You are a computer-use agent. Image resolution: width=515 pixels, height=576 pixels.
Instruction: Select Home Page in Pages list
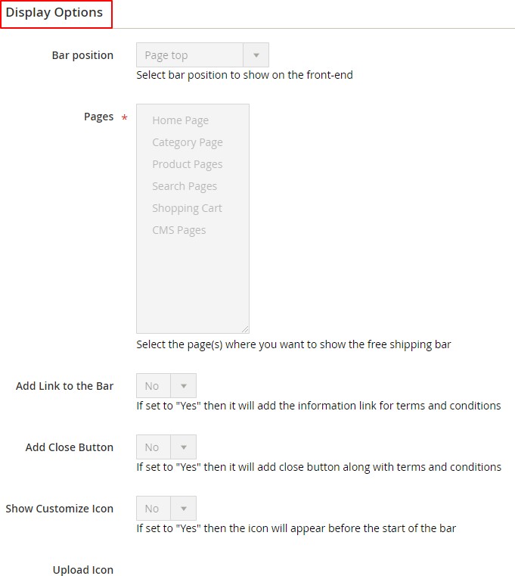(x=180, y=120)
